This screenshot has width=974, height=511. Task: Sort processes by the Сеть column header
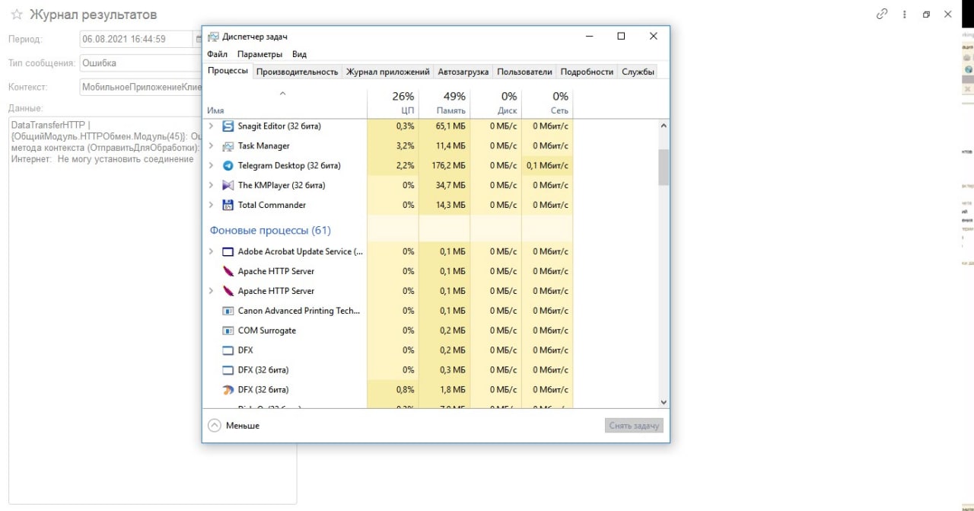click(x=547, y=103)
